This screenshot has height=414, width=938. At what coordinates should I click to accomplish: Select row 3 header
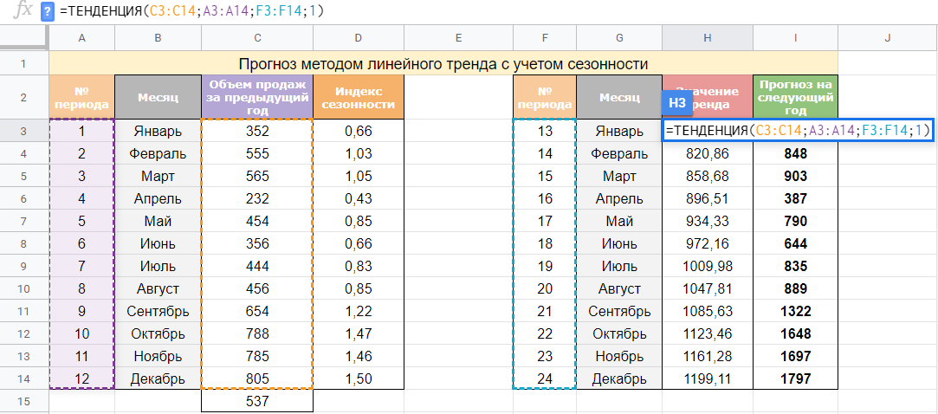coord(24,131)
